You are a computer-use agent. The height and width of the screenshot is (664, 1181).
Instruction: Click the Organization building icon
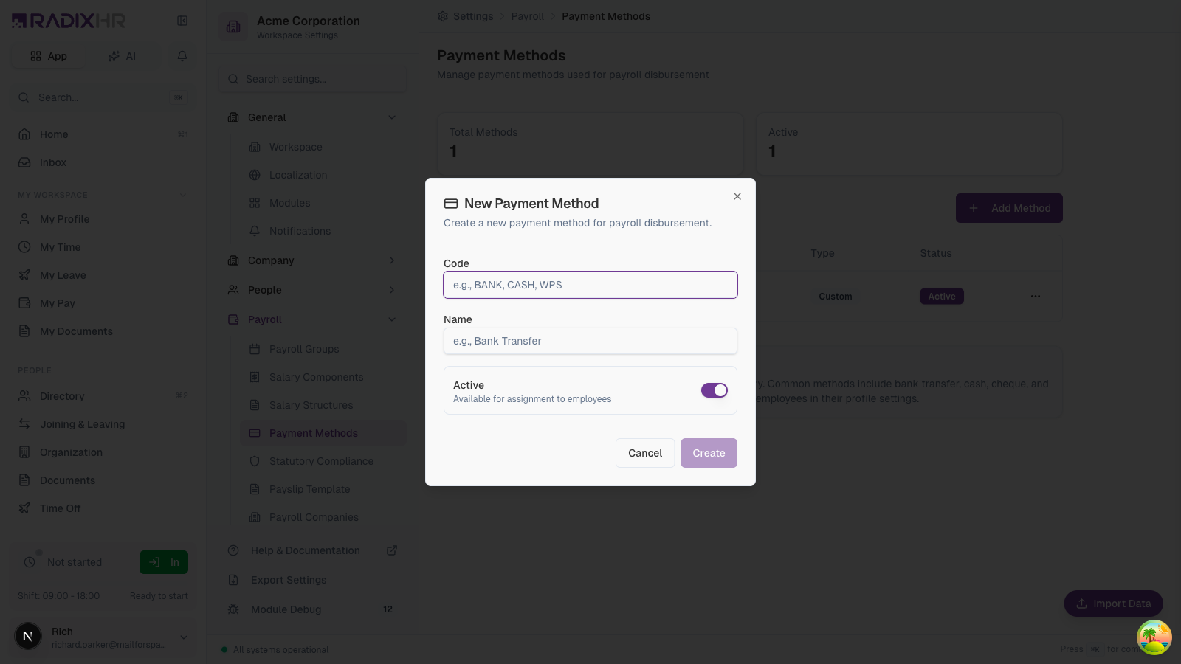click(x=24, y=452)
